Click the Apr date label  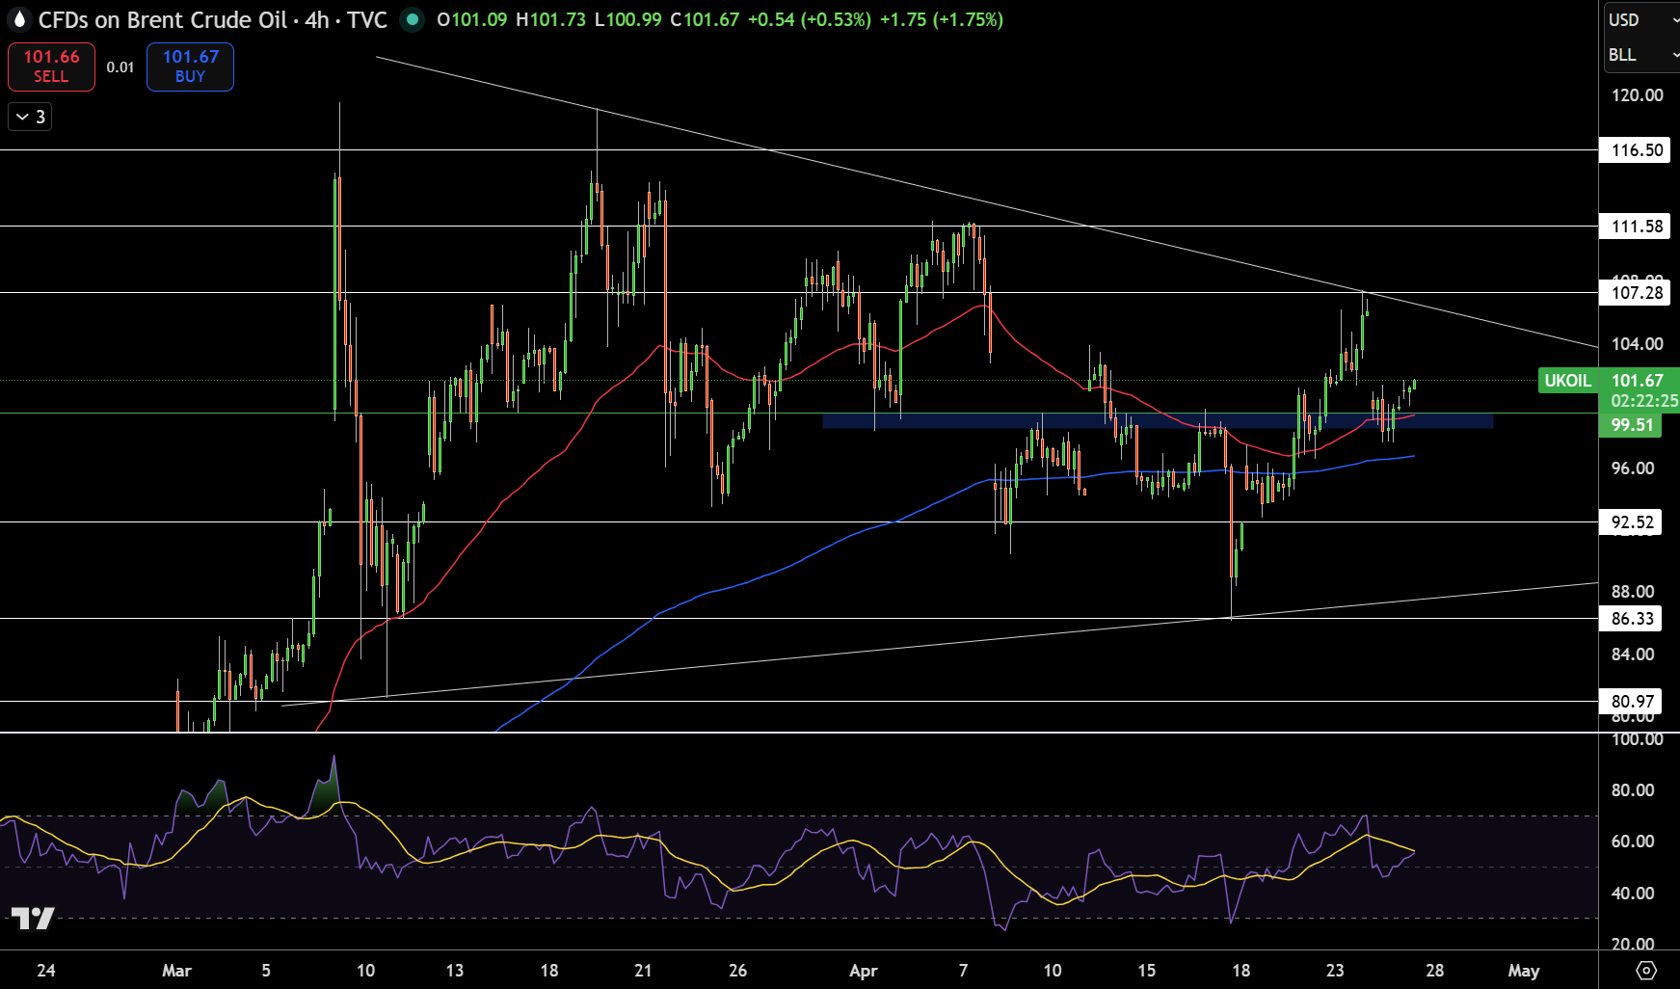[864, 971]
